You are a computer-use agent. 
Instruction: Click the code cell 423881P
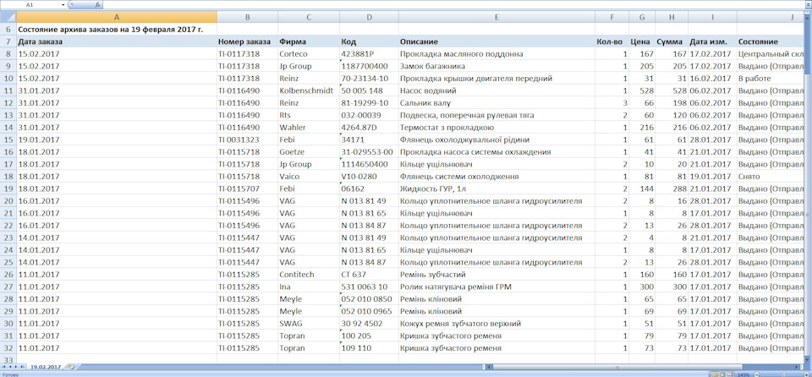tap(370, 54)
